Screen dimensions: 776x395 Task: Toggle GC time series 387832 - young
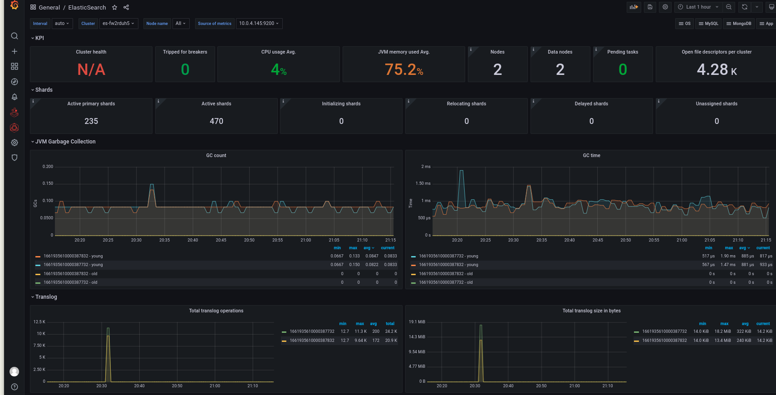click(x=448, y=265)
